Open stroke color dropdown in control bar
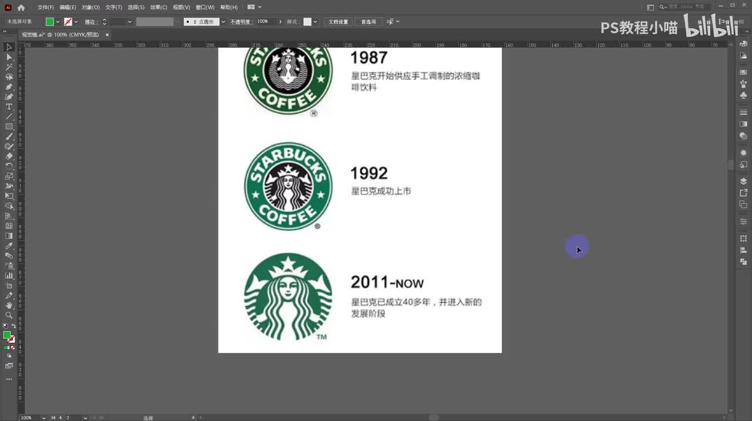The width and height of the screenshot is (752, 421). pyautogui.click(x=76, y=22)
